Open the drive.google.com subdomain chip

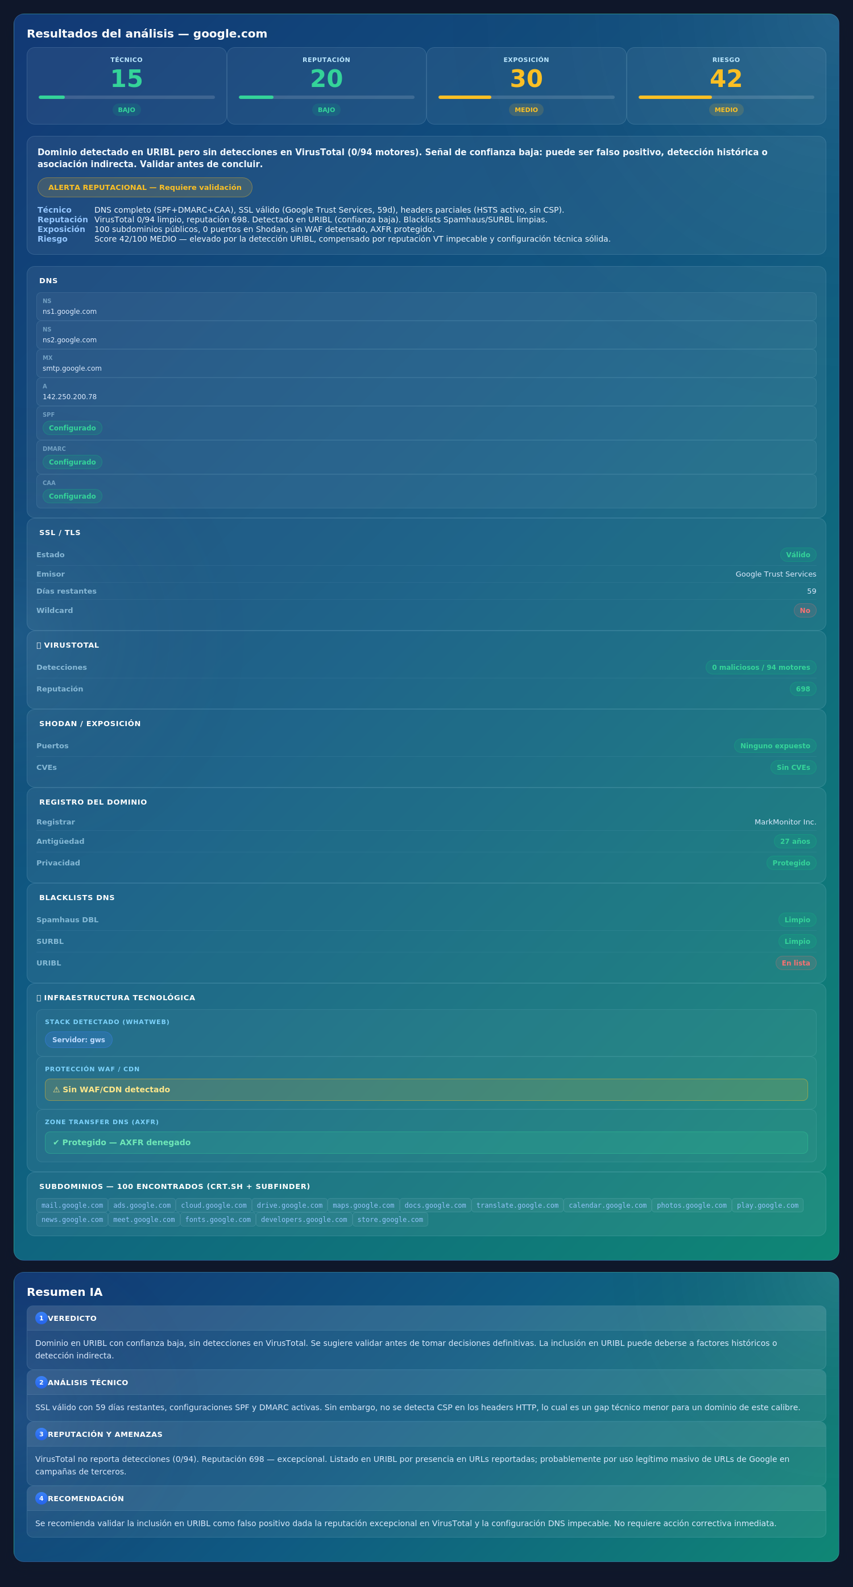pos(289,1205)
